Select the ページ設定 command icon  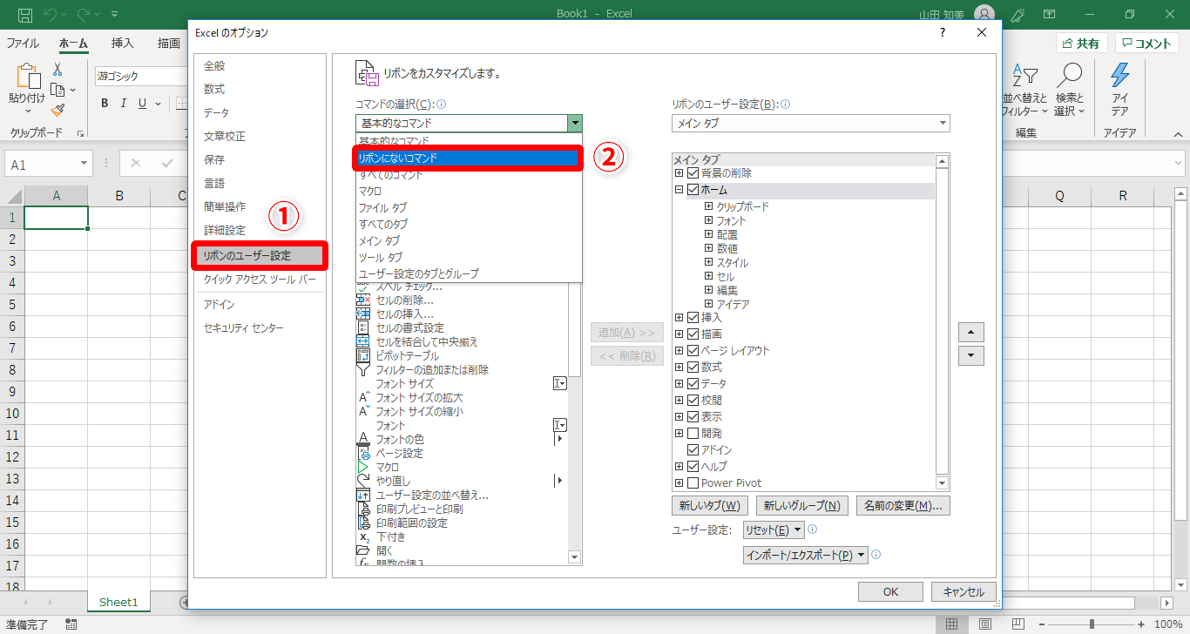[x=364, y=453]
